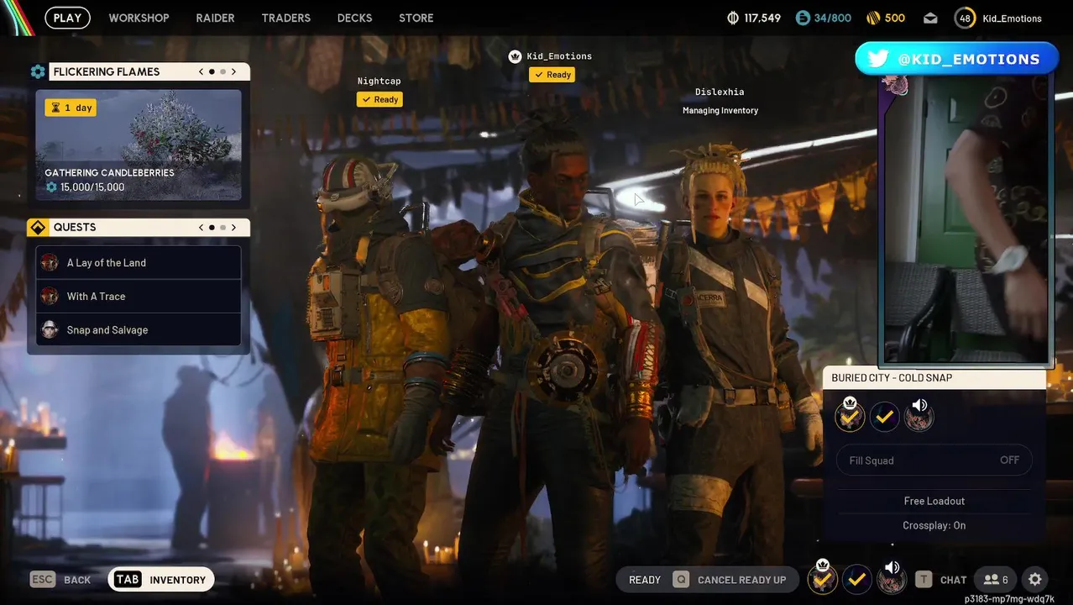1073x605 pixels.
Task: Select first page dot in Flickering Flames header
Action: (x=212, y=72)
